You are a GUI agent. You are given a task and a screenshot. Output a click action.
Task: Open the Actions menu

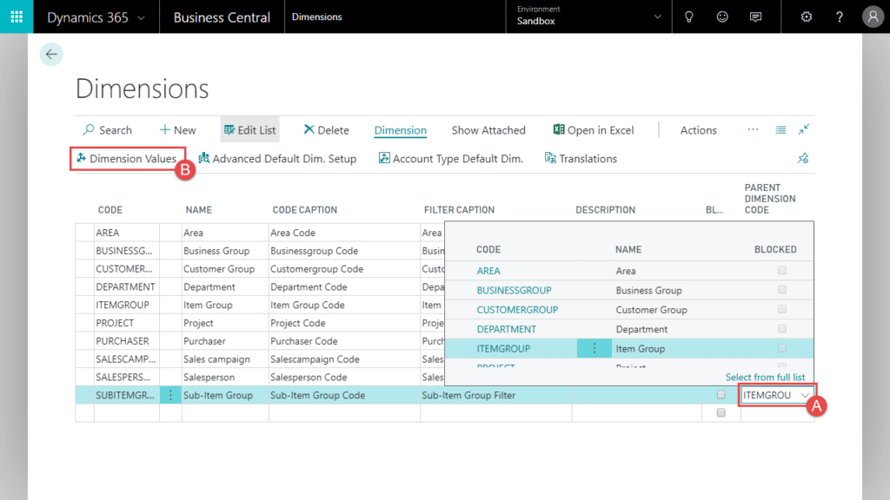pyautogui.click(x=698, y=130)
